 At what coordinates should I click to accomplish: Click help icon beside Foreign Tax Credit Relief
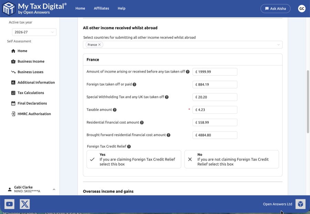click(x=129, y=147)
